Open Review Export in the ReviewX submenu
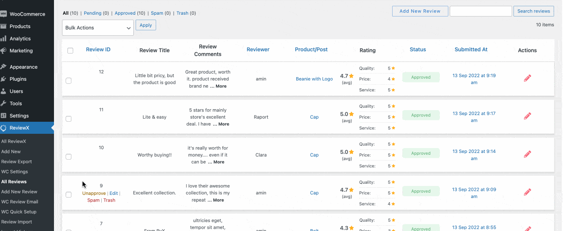Screen dimensions: 563x231 pyautogui.click(x=17, y=161)
